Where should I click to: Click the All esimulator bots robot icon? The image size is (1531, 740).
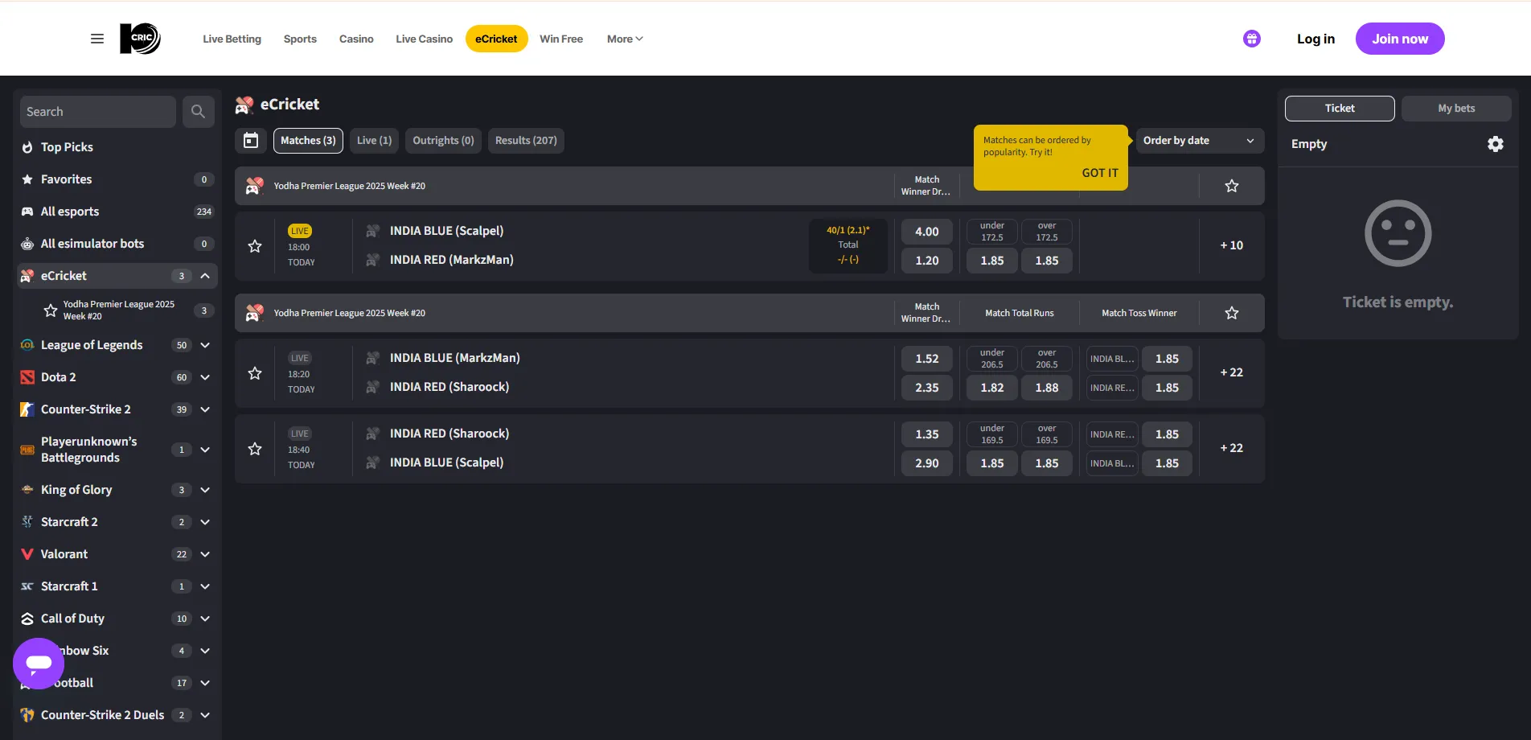(27, 244)
